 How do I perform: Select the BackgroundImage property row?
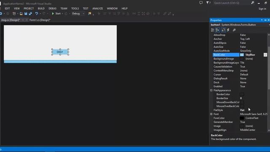[240, 59]
